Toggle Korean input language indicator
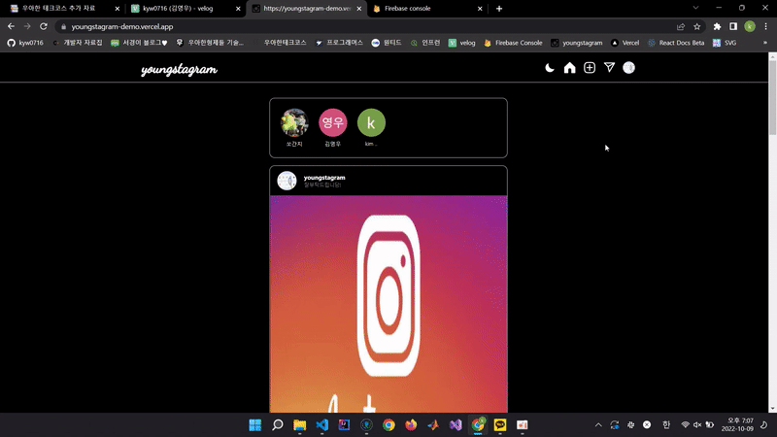 tap(666, 425)
